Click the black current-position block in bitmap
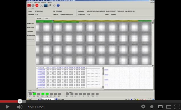The image size is (181, 110). coord(53,21)
